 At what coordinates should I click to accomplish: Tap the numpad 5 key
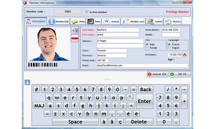tap(168, 106)
